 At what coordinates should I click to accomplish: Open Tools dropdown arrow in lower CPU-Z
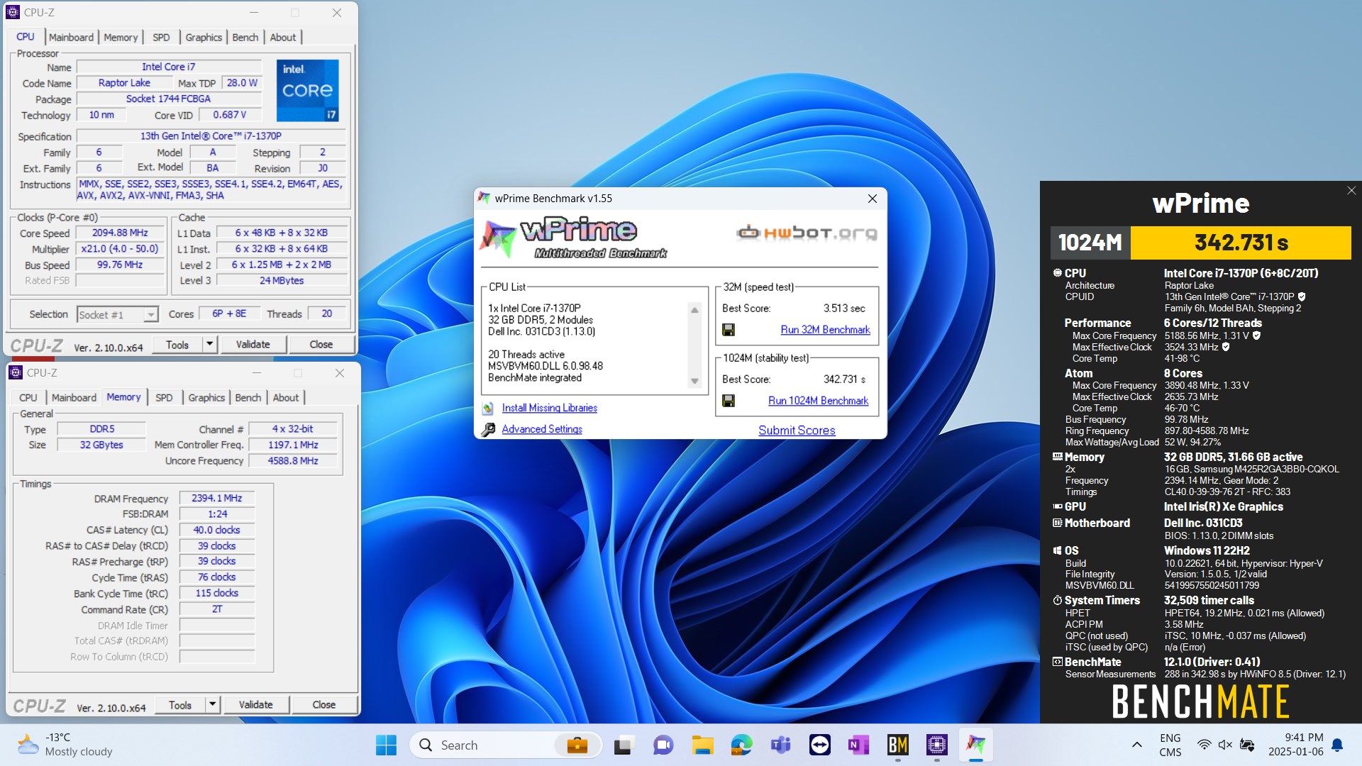point(212,704)
